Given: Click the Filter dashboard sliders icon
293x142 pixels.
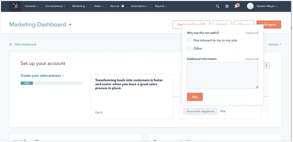Looking at the screenshot, I should point(11,45).
